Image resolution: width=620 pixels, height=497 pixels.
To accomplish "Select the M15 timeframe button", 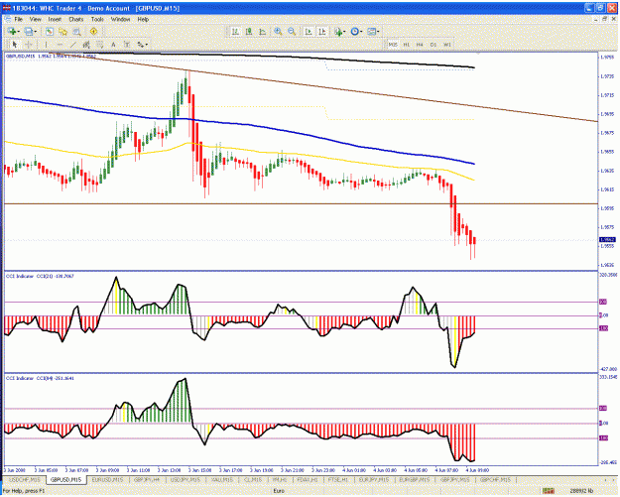I will tap(393, 45).
